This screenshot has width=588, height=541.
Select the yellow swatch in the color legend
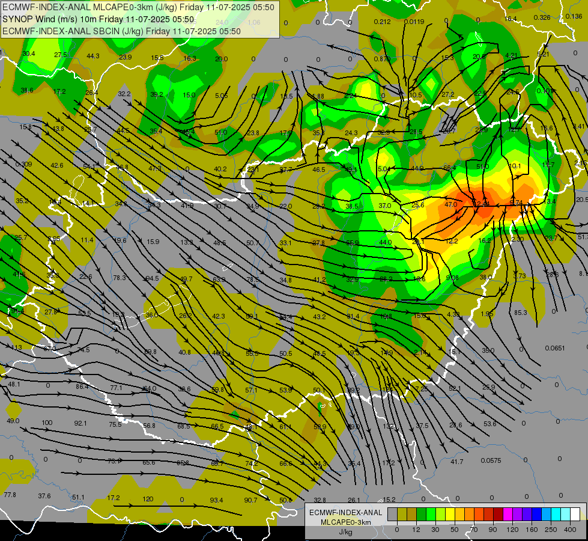click(x=450, y=514)
